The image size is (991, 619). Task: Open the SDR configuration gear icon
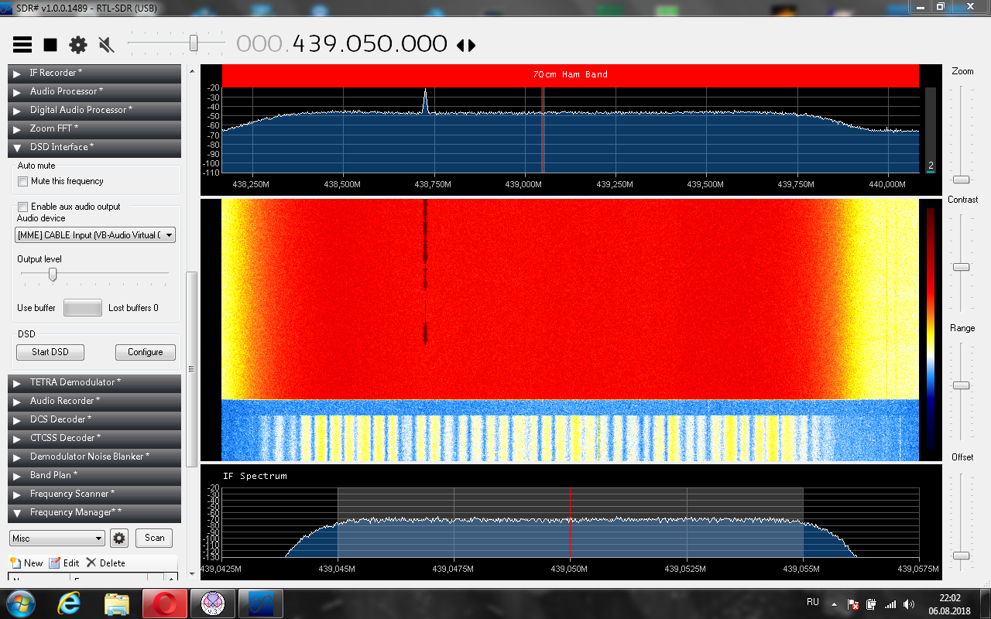(x=78, y=45)
